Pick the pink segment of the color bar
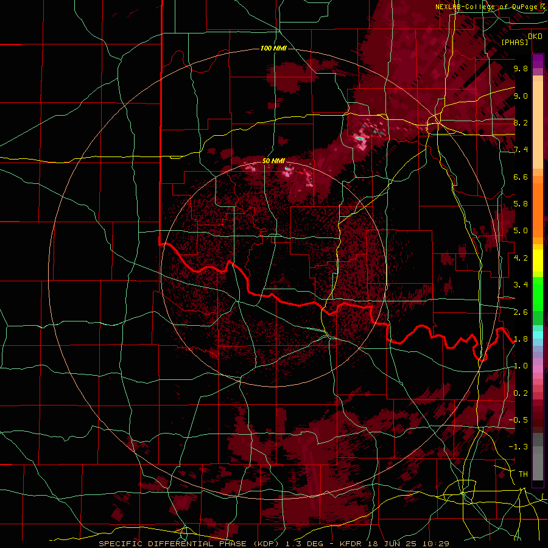This screenshot has height=548, width=548. pyautogui.click(x=538, y=369)
